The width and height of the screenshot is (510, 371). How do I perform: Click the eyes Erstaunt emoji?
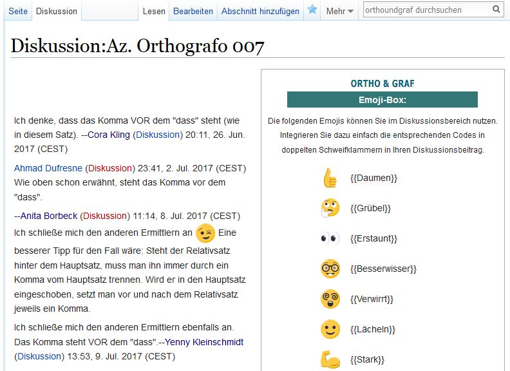click(x=330, y=238)
